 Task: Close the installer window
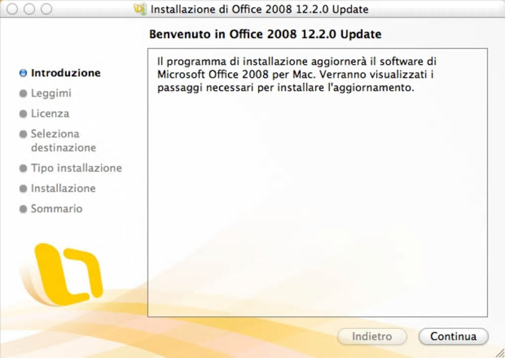12,9
